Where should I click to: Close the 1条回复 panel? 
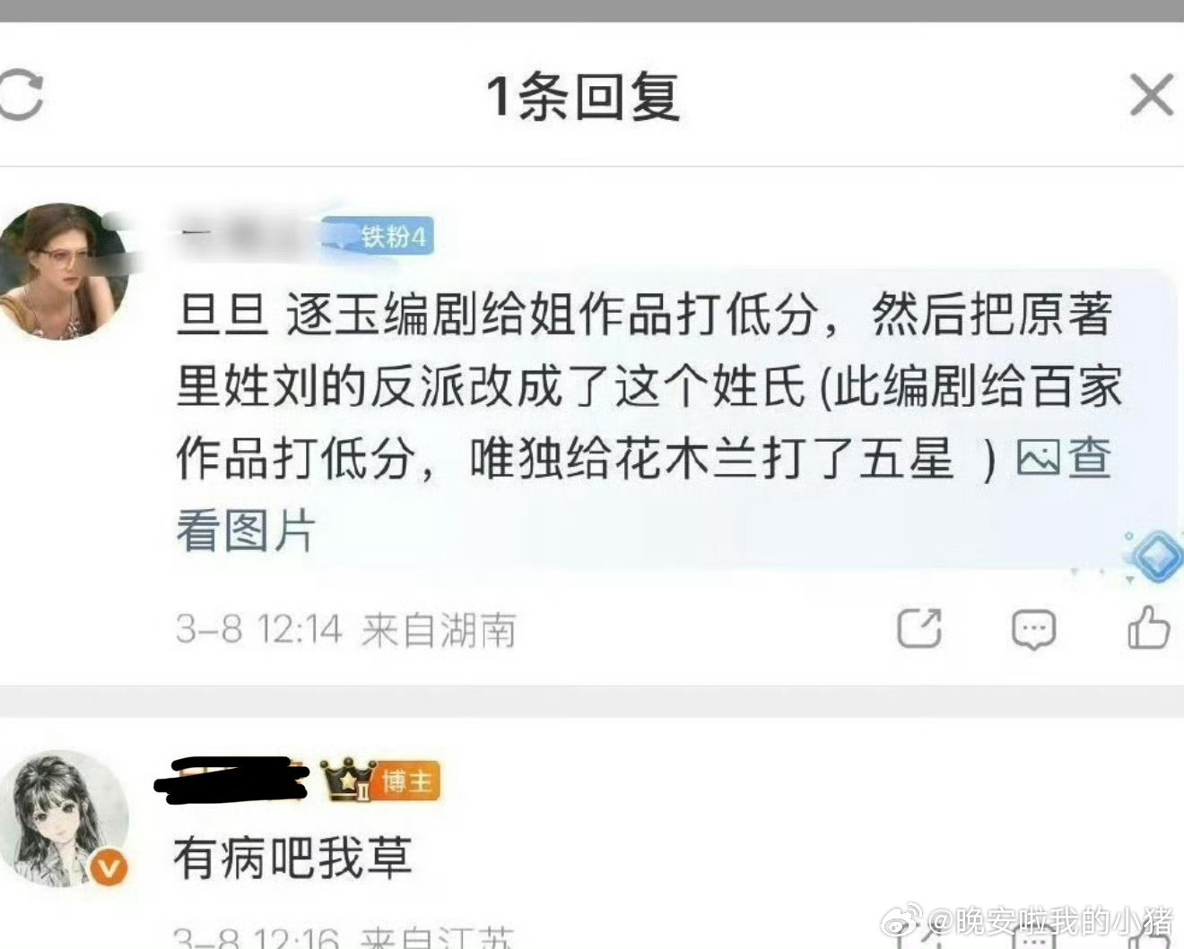[x=1152, y=95]
